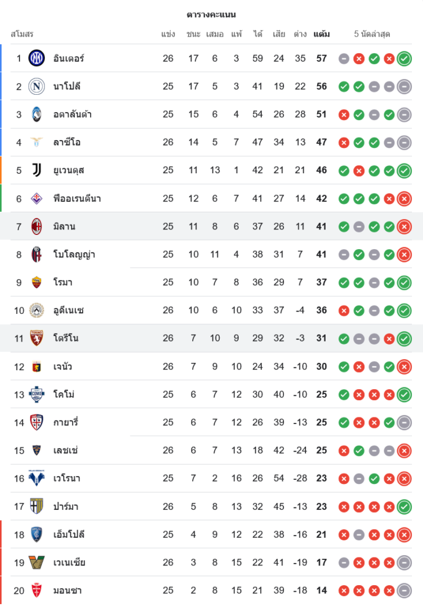423x612 pixels.
Task: Click the ชนะ wins column header
Action: point(193,34)
